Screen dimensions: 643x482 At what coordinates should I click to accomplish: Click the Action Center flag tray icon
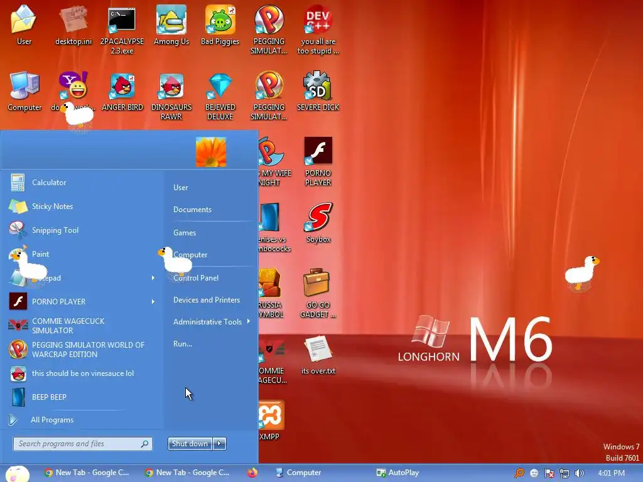tap(549, 473)
